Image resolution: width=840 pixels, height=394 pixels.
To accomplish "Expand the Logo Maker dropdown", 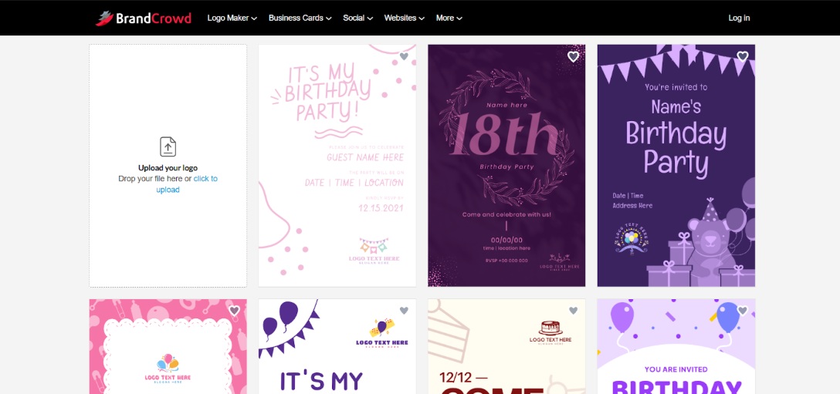I will tap(232, 18).
